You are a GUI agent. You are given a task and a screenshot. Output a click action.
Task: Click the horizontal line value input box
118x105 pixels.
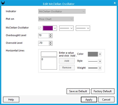49,54
